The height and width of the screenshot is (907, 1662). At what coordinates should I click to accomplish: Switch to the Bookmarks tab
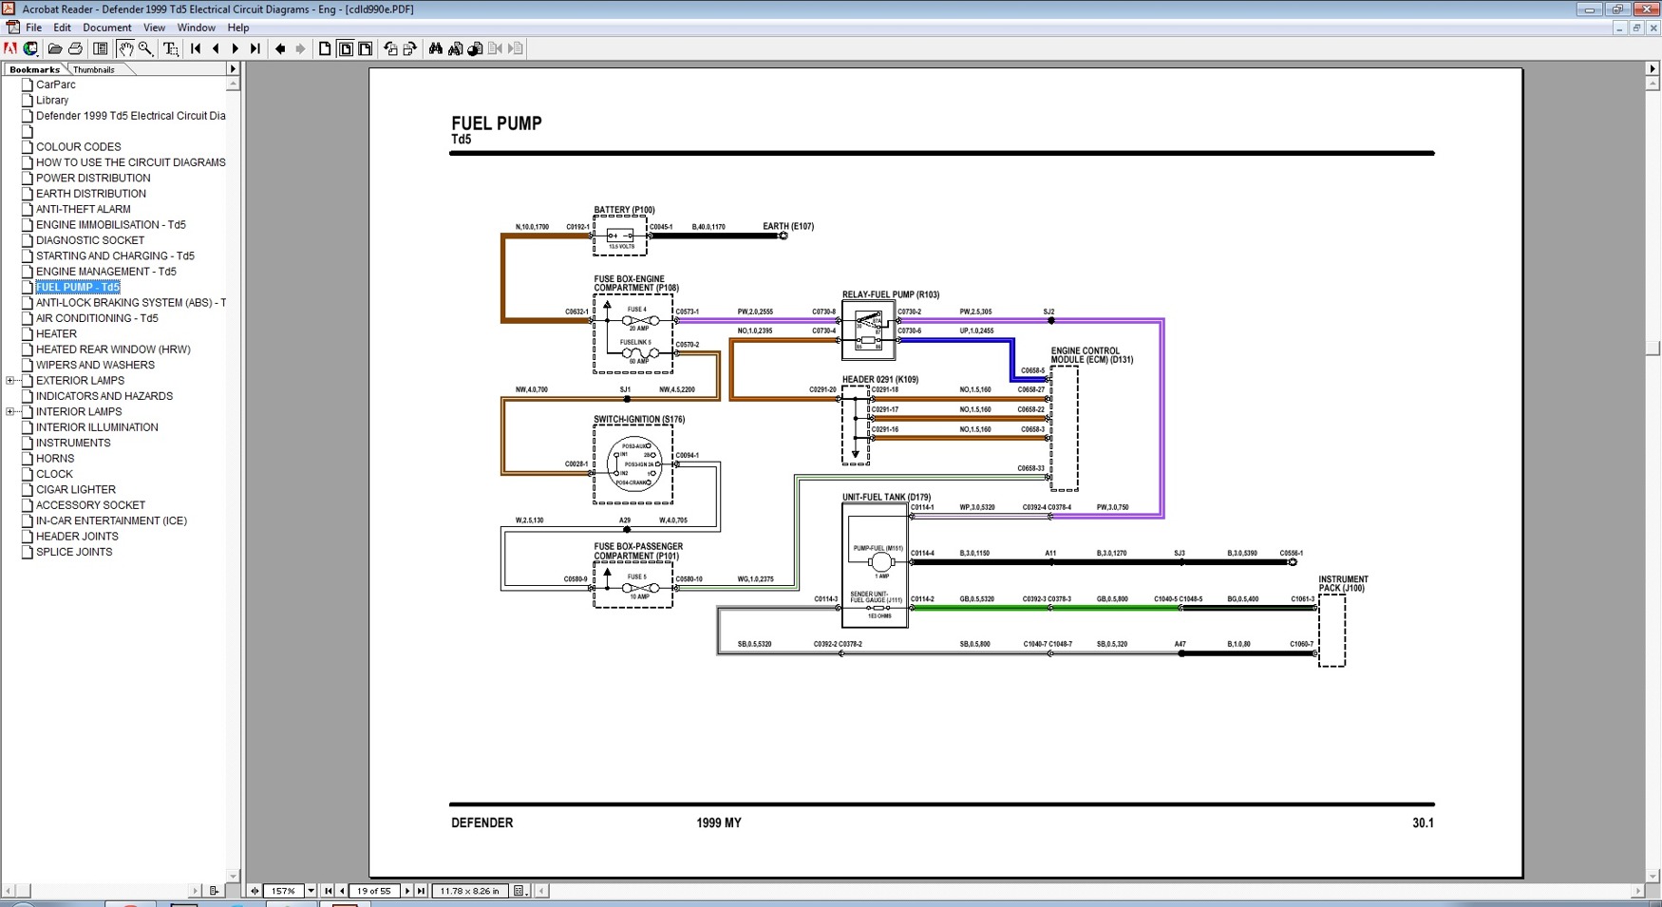[x=34, y=69]
